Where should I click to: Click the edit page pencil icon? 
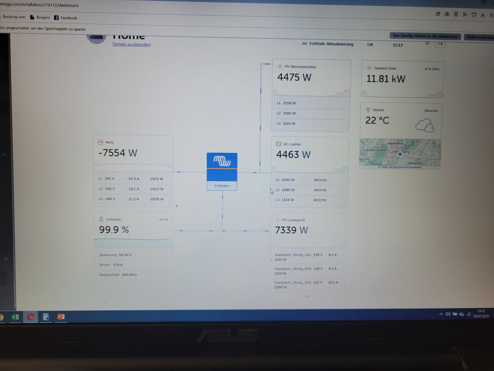(438, 14)
